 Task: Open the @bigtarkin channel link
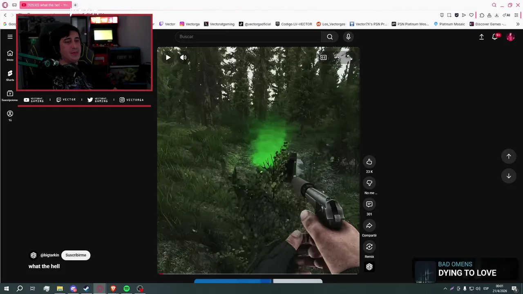coord(50,255)
